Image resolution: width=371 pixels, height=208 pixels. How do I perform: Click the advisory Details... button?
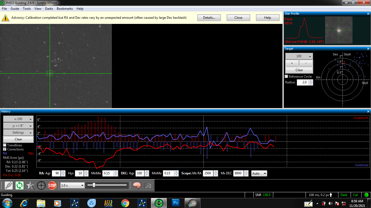click(x=209, y=18)
